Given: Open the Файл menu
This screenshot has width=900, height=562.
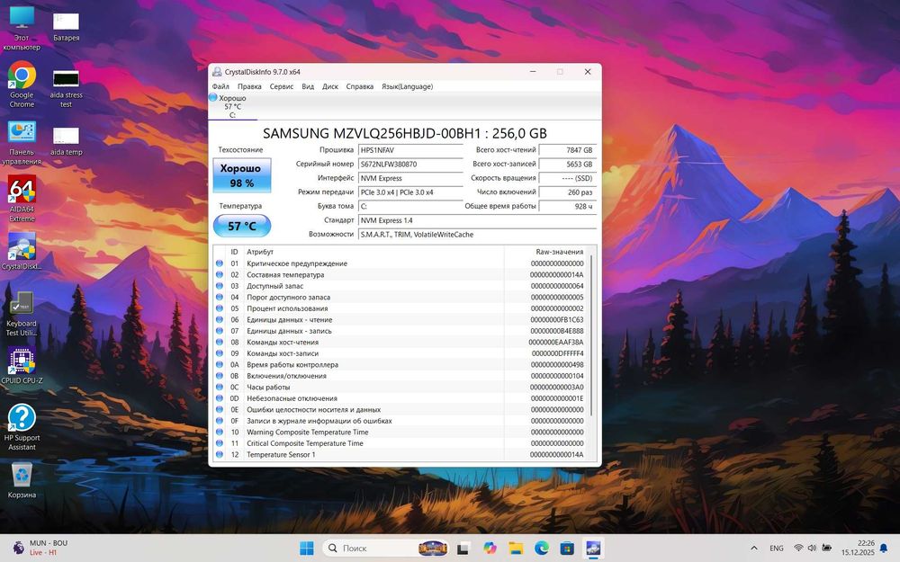Looking at the screenshot, I should (220, 86).
